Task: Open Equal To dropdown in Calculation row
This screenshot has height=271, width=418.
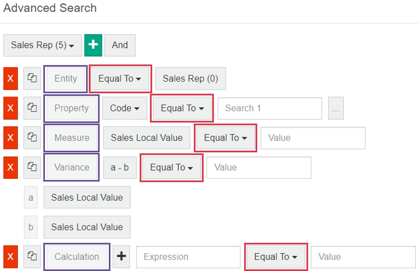Action: (x=276, y=256)
